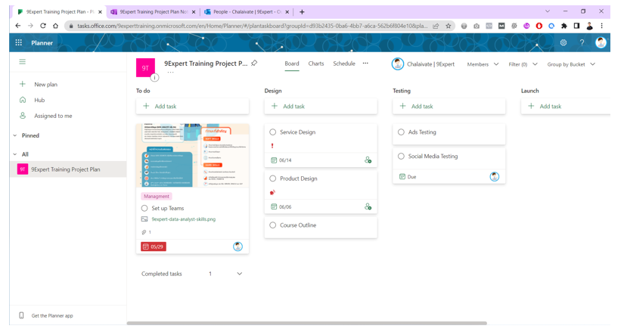The height and width of the screenshot is (332, 624).
Task: Open the app launcher waffle icon
Action: tap(18, 42)
